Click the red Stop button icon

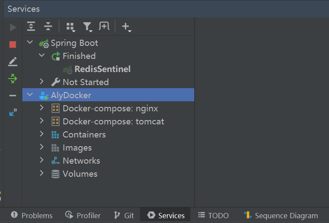click(x=13, y=45)
